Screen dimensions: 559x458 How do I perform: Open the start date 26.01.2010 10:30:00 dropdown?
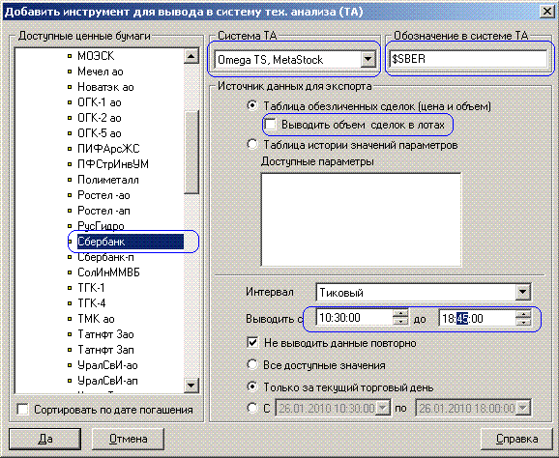383,408
